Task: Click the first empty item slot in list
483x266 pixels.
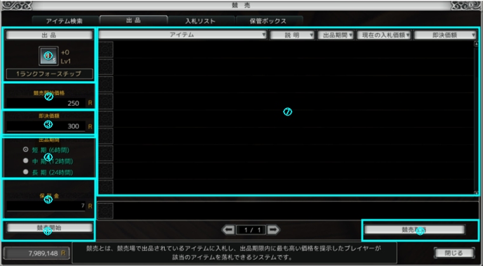Action: point(106,49)
